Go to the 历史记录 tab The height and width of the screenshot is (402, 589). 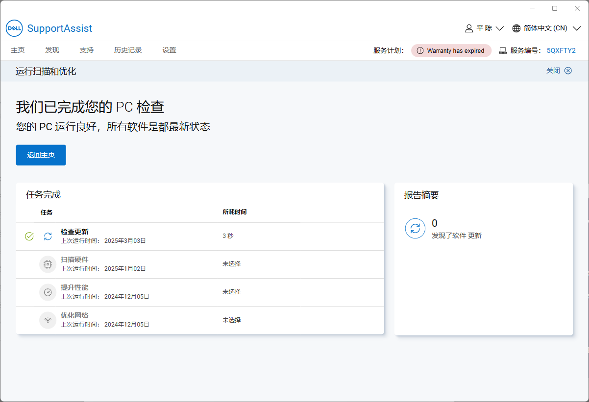[x=128, y=50]
